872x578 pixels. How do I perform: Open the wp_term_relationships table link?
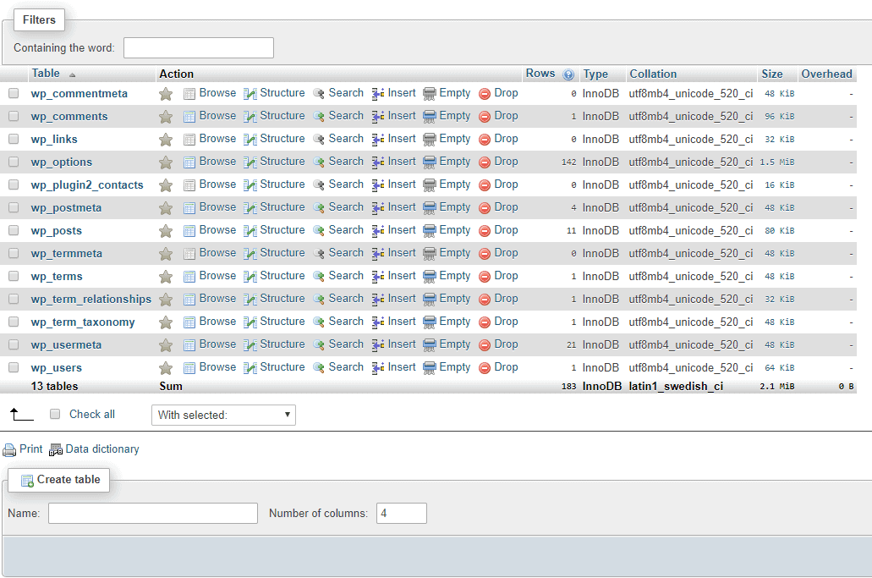point(91,300)
